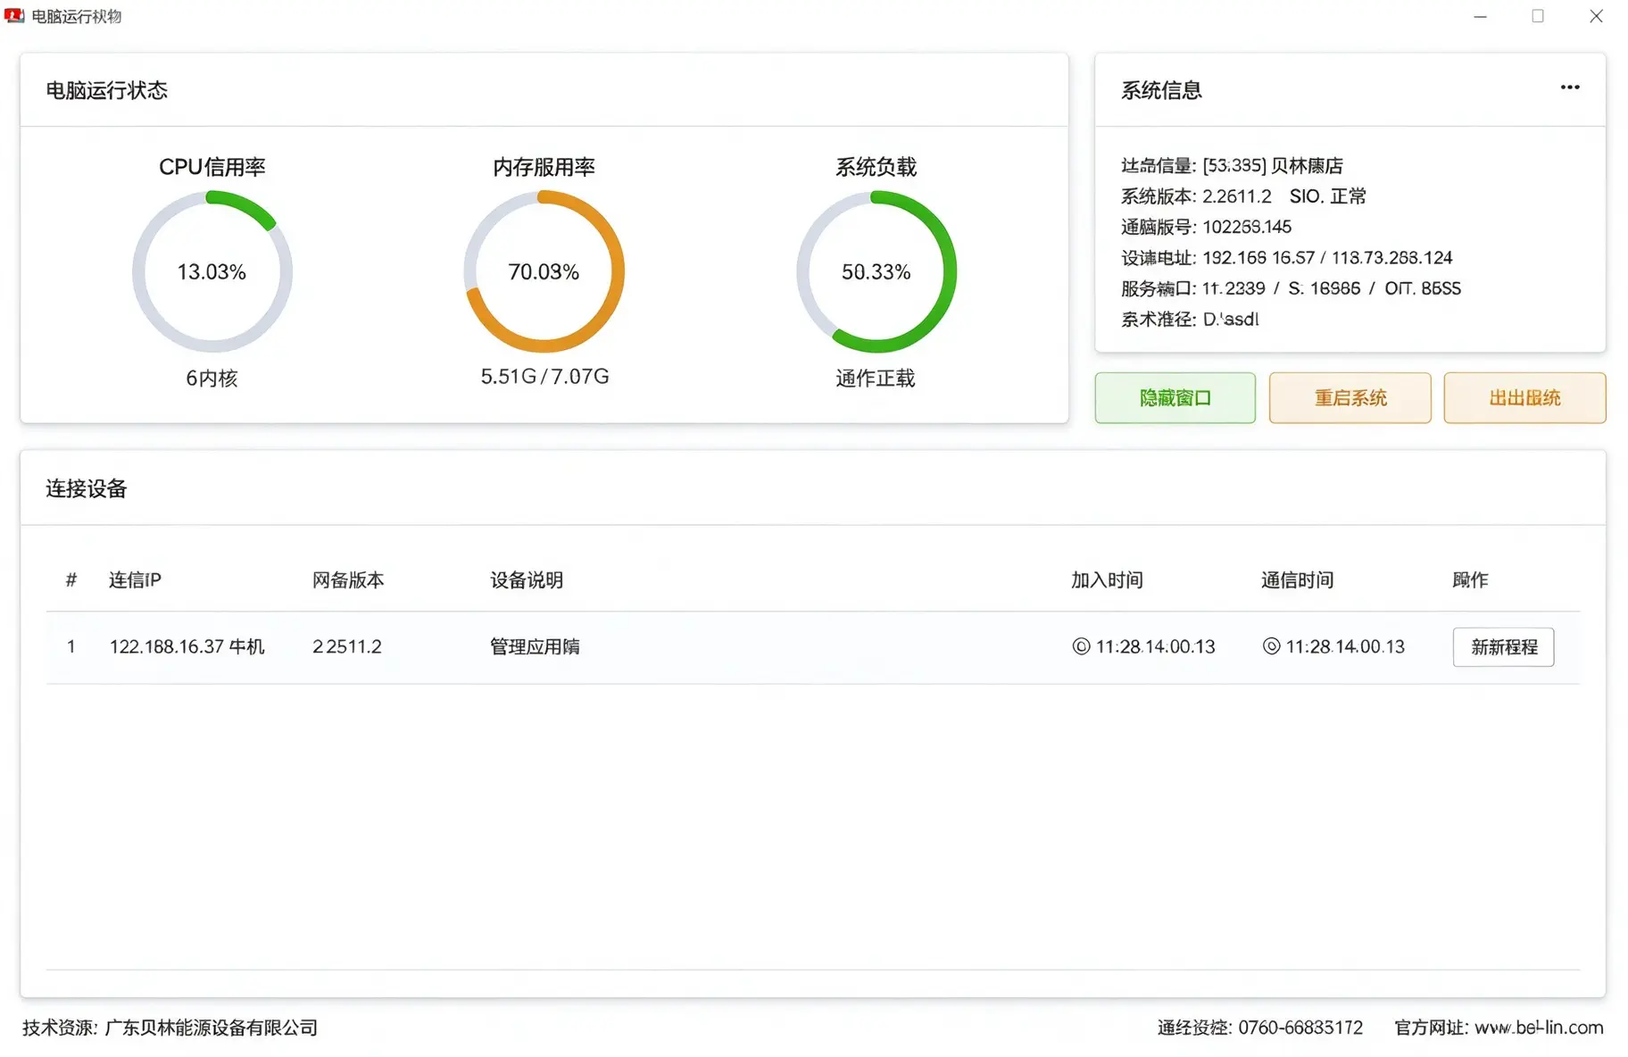This screenshot has width=1628, height=1057.
Task: Click the 通信时间 column header
Action: tap(1297, 580)
